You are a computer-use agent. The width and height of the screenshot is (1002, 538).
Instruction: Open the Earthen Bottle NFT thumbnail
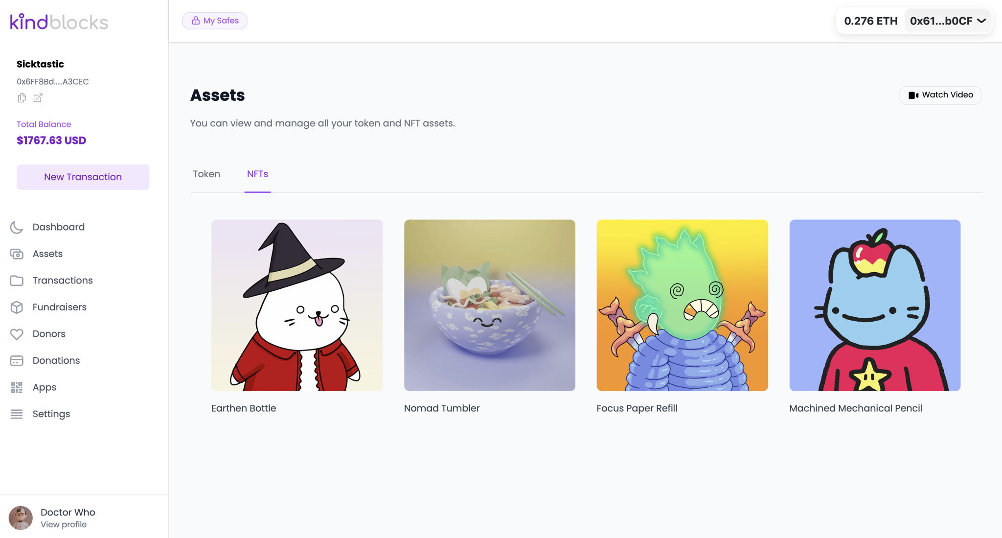pyautogui.click(x=297, y=305)
